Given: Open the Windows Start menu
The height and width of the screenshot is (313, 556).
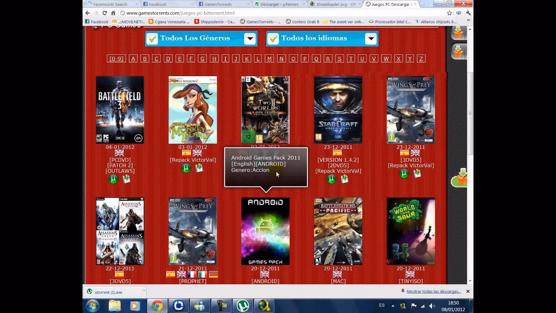Looking at the screenshot, I should point(93,306).
